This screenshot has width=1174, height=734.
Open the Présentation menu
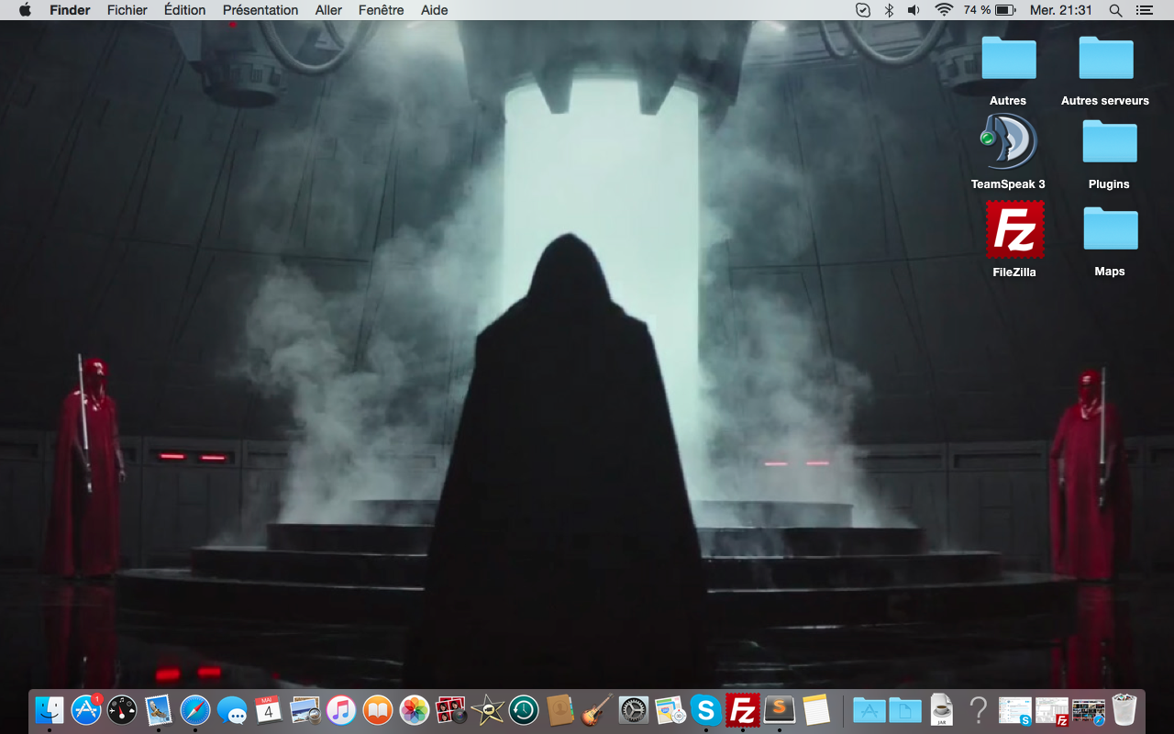coord(260,10)
